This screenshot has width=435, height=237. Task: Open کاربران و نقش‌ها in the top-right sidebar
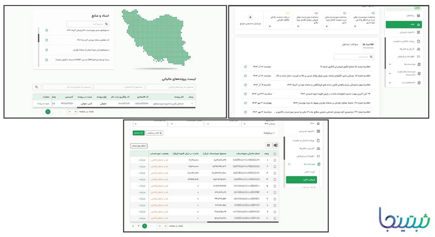coord(410,49)
